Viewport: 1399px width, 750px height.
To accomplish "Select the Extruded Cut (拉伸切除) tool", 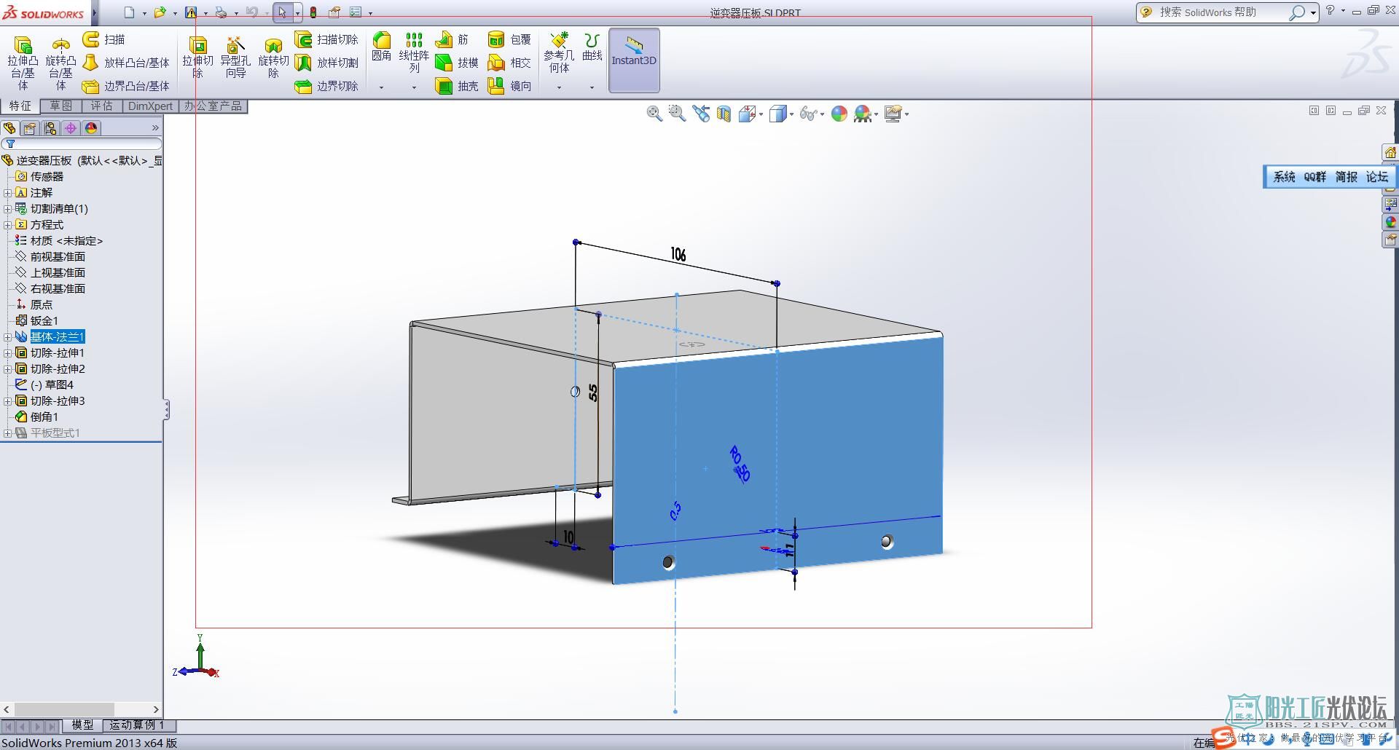I will tap(197, 57).
